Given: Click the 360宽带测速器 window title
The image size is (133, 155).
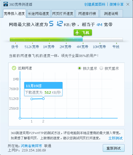Looking at the screenshot, I should (x=21, y=4).
